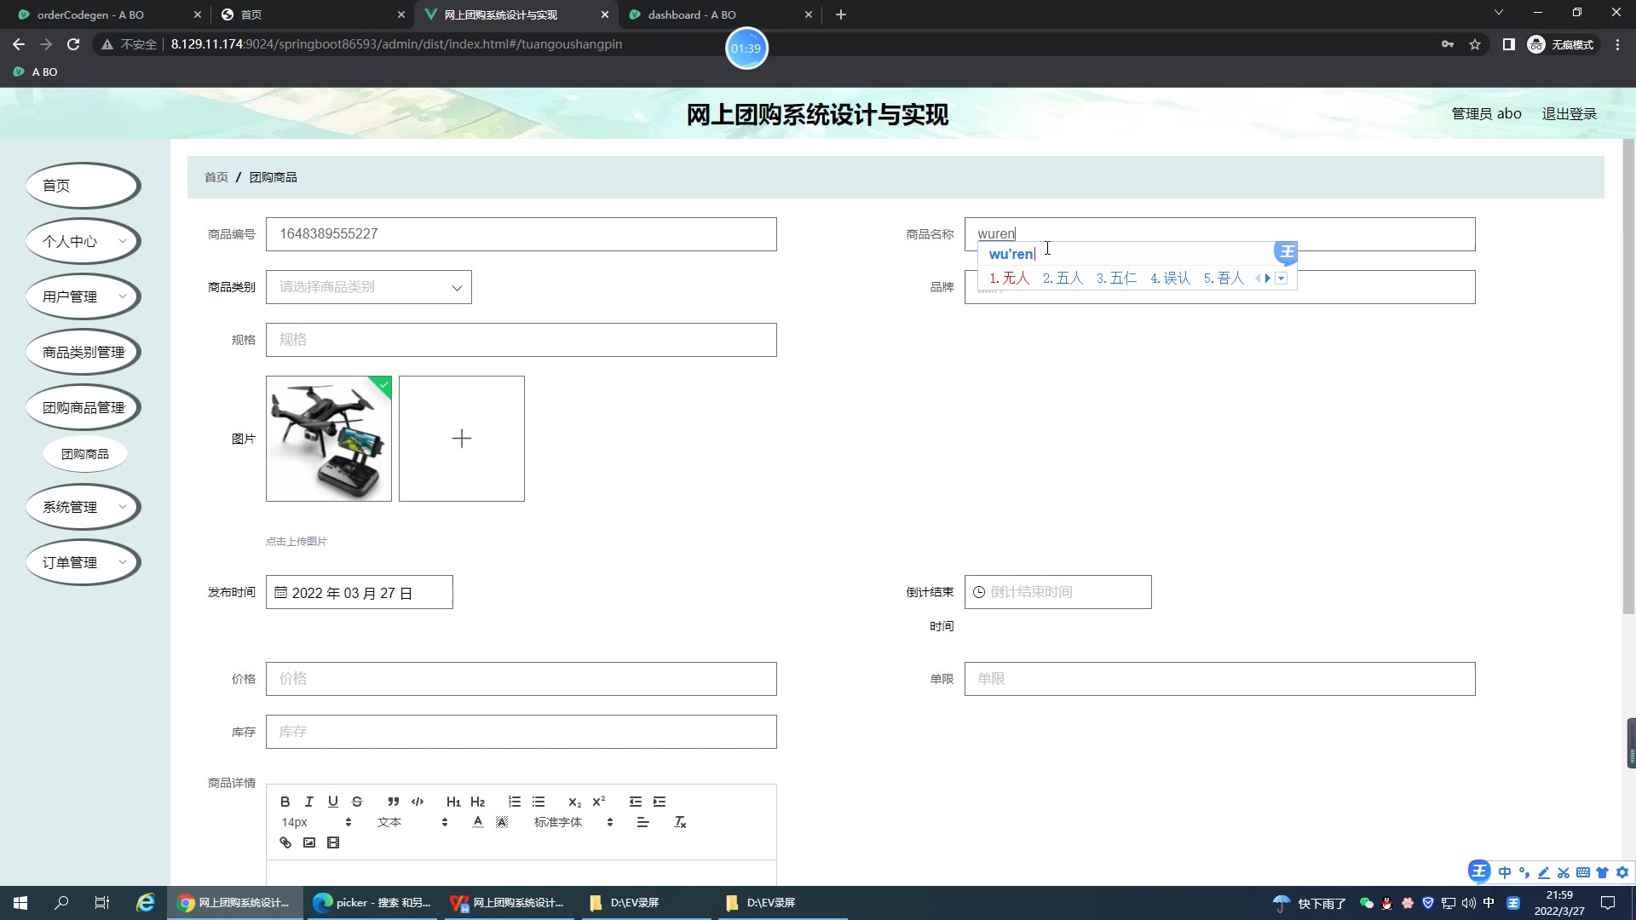Toggle strikethrough in the editor toolbar

point(357,802)
